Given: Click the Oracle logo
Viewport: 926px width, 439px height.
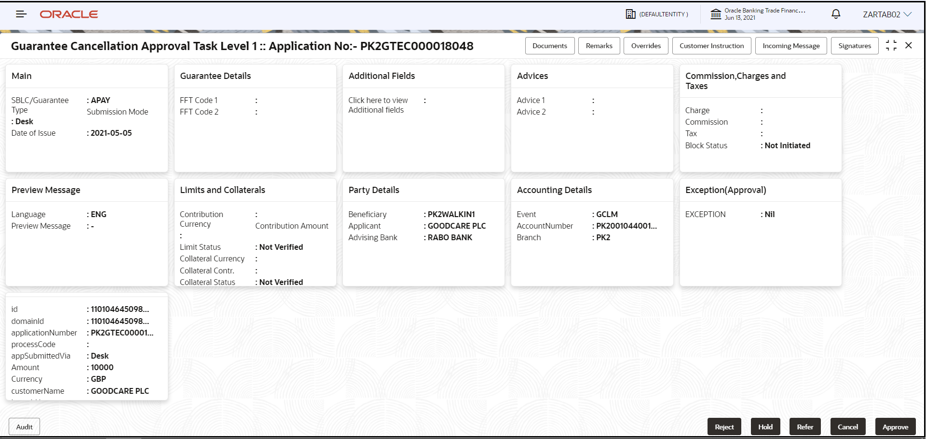Looking at the screenshot, I should [x=68, y=14].
